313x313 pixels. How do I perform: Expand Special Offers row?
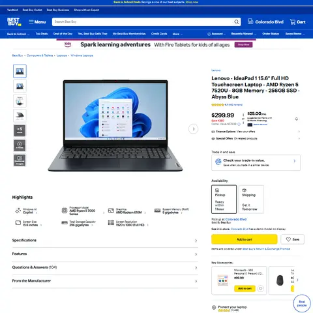point(256,138)
